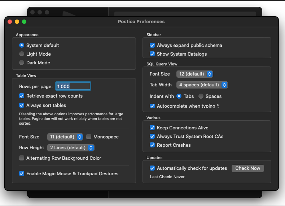Viewport: 285px width, 206px height.
Task: Expand the Tab Width dropdown
Action: coord(202,85)
